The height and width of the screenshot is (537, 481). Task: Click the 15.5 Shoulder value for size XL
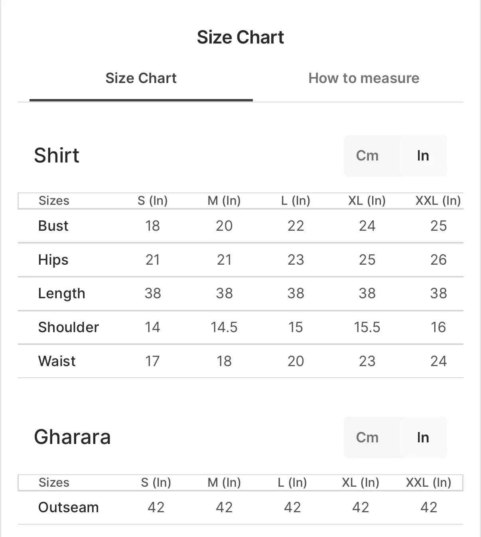pos(367,327)
